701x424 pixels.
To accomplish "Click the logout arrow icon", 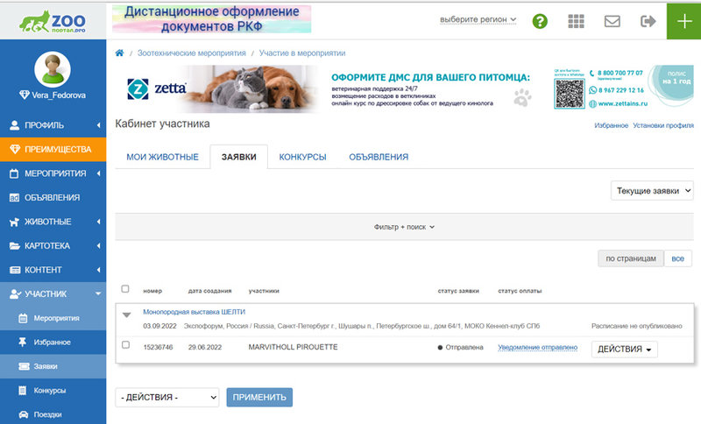I will click(x=648, y=20).
